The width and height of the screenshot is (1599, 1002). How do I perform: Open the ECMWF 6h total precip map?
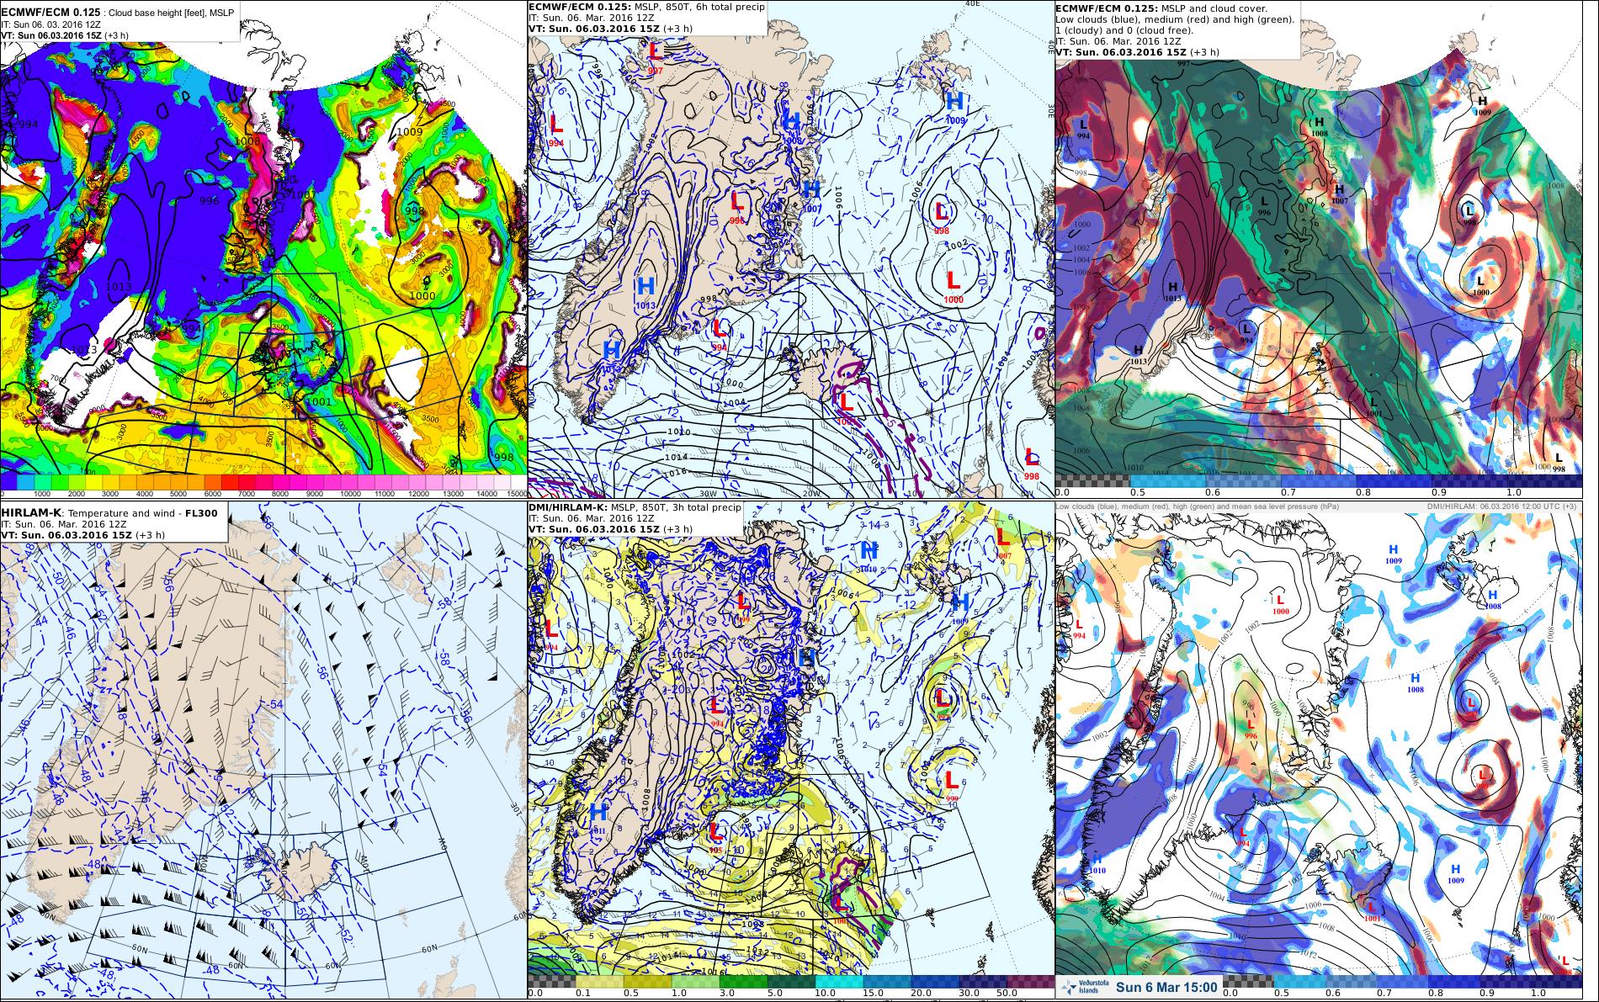(790, 249)
